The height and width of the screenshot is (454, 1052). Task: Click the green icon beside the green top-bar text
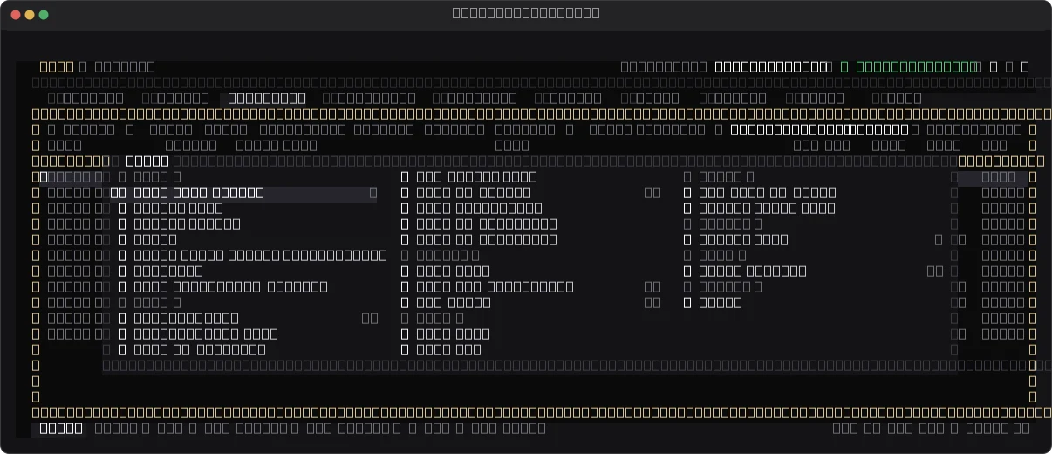click(x=844, y=66)
